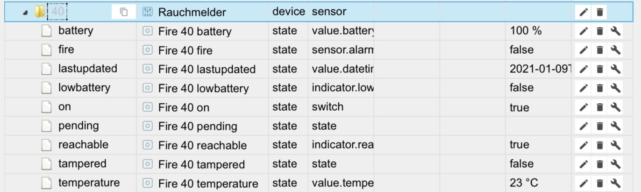
Task: Select the tampered tree item
Action: (x=82, y=164)
